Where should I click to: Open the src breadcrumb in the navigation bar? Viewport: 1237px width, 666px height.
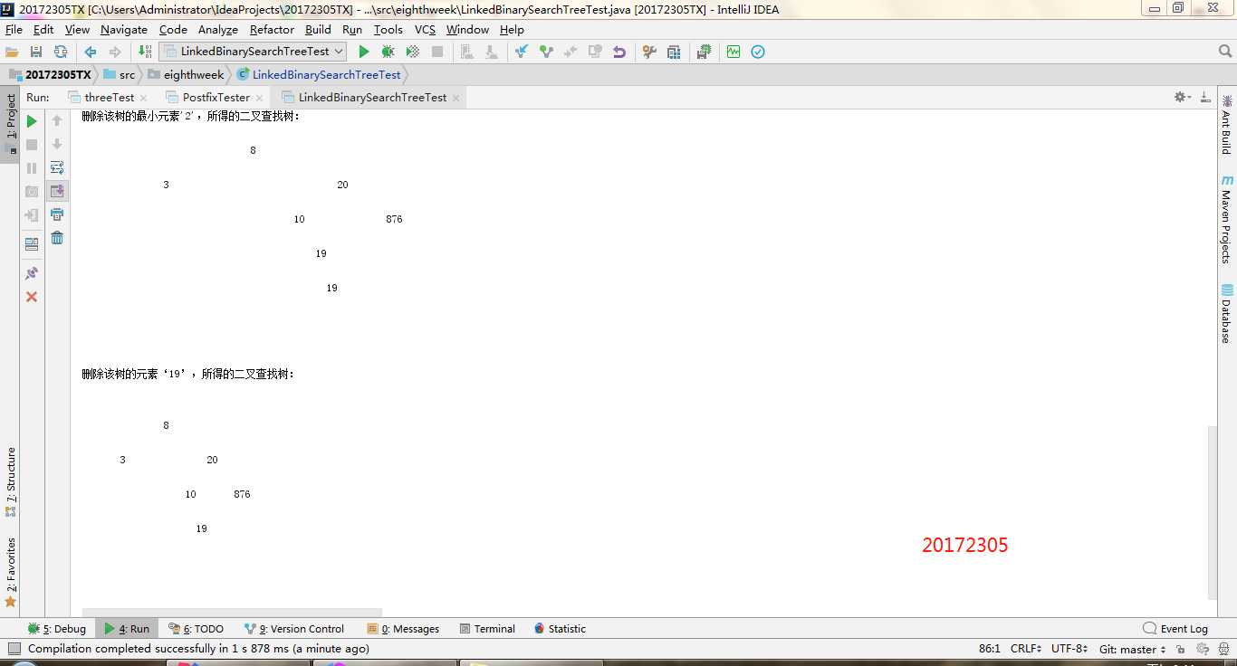point(119,75)
